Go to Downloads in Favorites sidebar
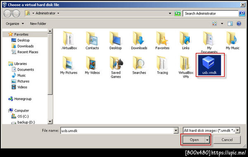Image resolution: width=248 pixels, height=157 pixels. point(22,46)
